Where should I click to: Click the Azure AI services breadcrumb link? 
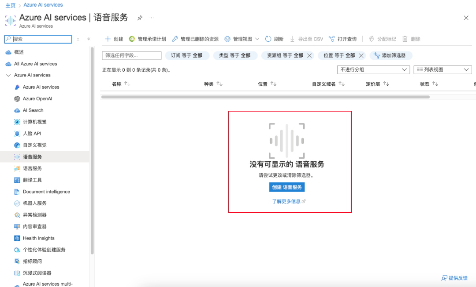(43, 5)
